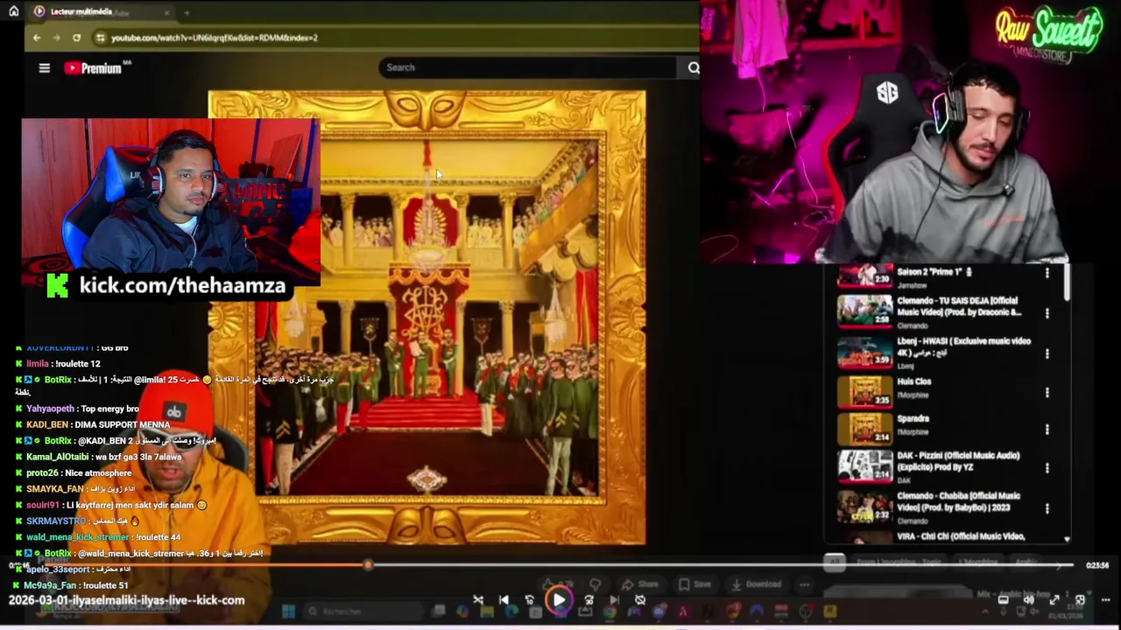The height and width of the screenshot is (630, 1121).
Task: Click the 'kick.com/thehaamza' banner
Action: (167, 285)
